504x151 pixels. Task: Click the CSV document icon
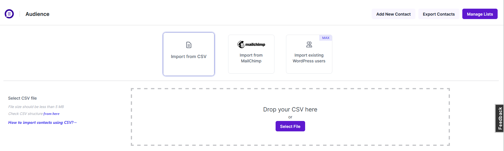[189, 45]
